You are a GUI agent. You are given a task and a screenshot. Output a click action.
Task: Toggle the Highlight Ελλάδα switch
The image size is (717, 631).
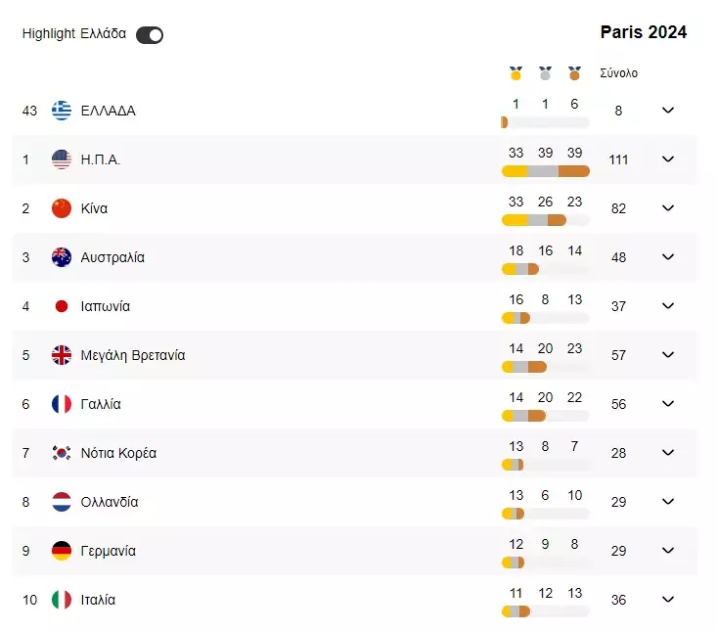(150, 35)
